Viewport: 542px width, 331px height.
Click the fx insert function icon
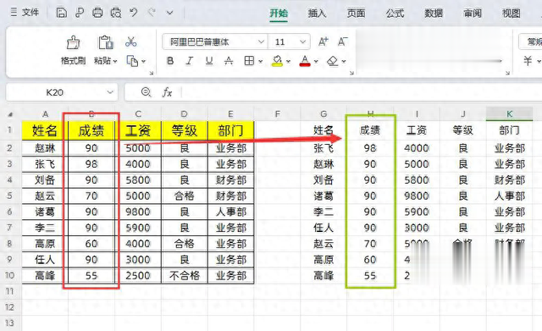(x=167, y=92)
